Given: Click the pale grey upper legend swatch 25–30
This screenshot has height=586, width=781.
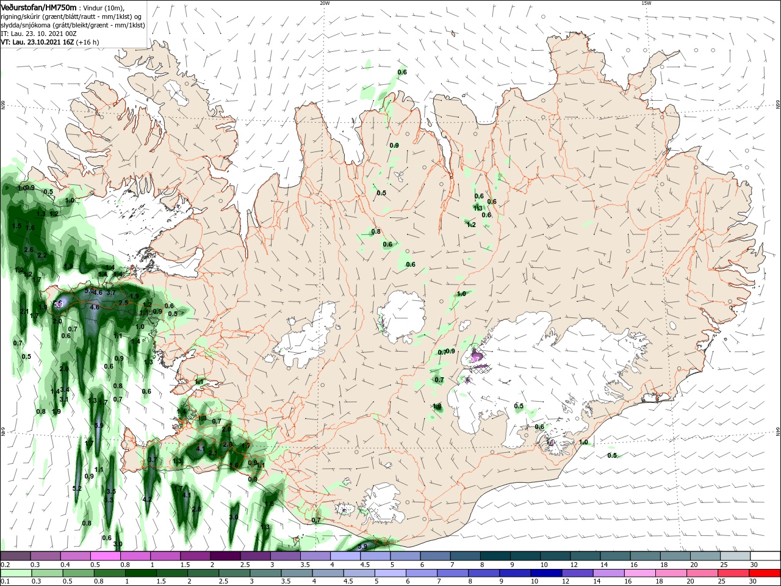Looking at the screenshot, I should tap(736, 556).
